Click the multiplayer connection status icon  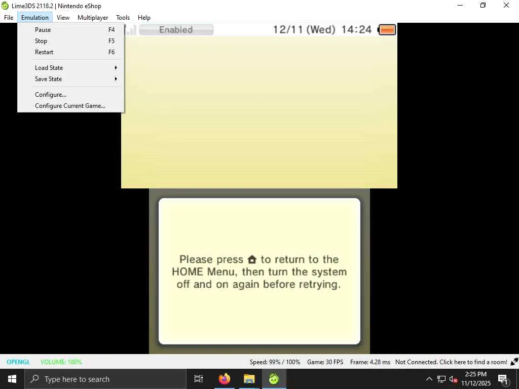pos(514,362)
